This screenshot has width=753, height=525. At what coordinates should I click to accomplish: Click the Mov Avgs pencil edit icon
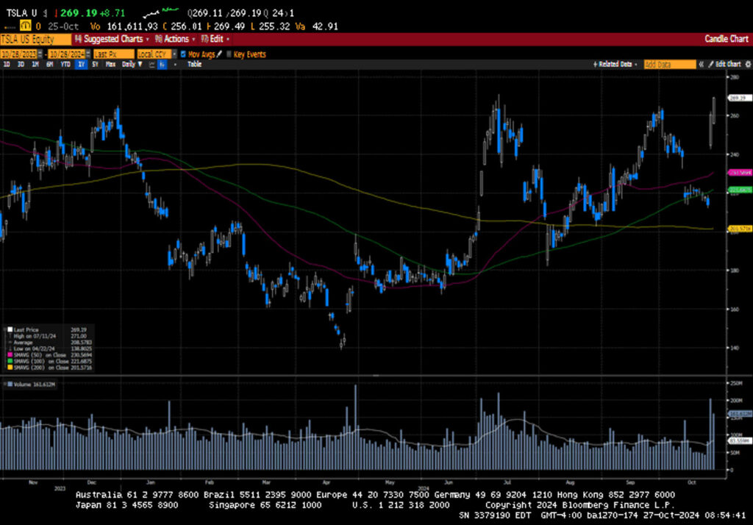tap(218, 54)
